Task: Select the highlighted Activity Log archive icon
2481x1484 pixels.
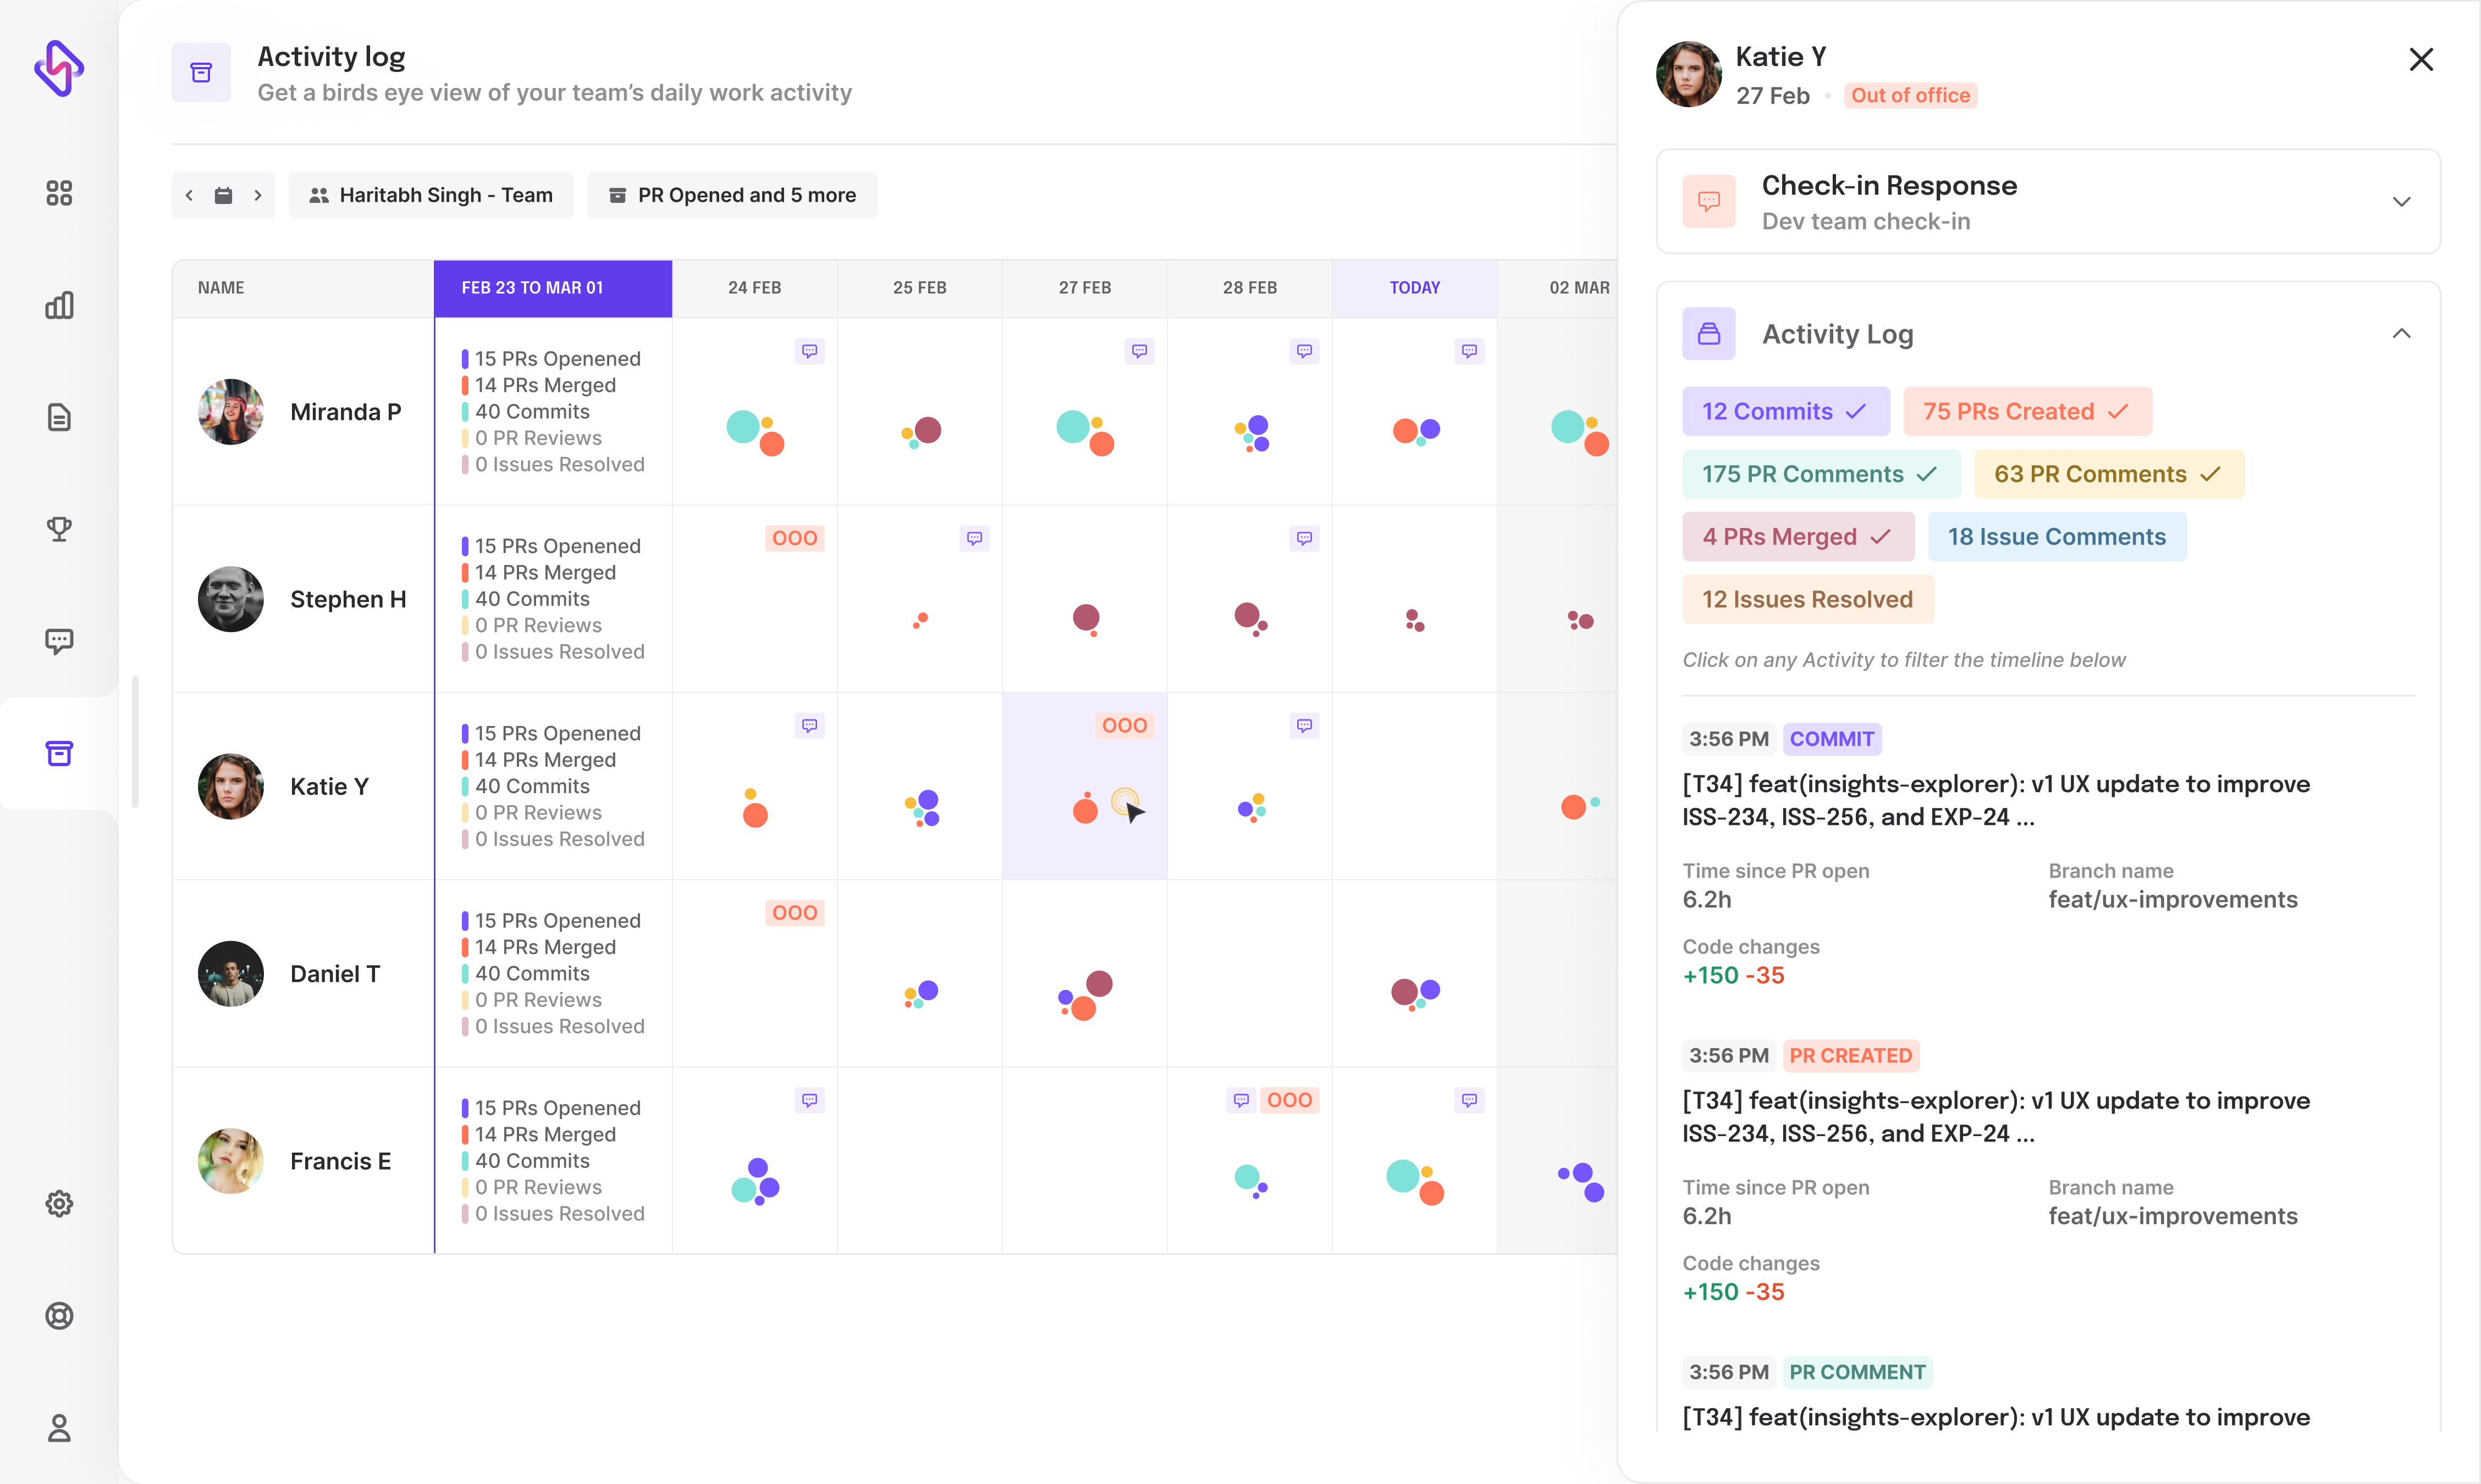Action: (x=59, y=753)
